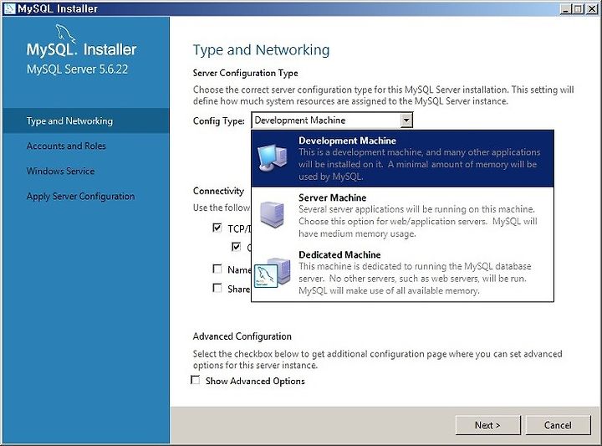Select Server Machine option
The height and width of the screenshot is (446, 602).
pyautogui.click(x=402, y=215)
